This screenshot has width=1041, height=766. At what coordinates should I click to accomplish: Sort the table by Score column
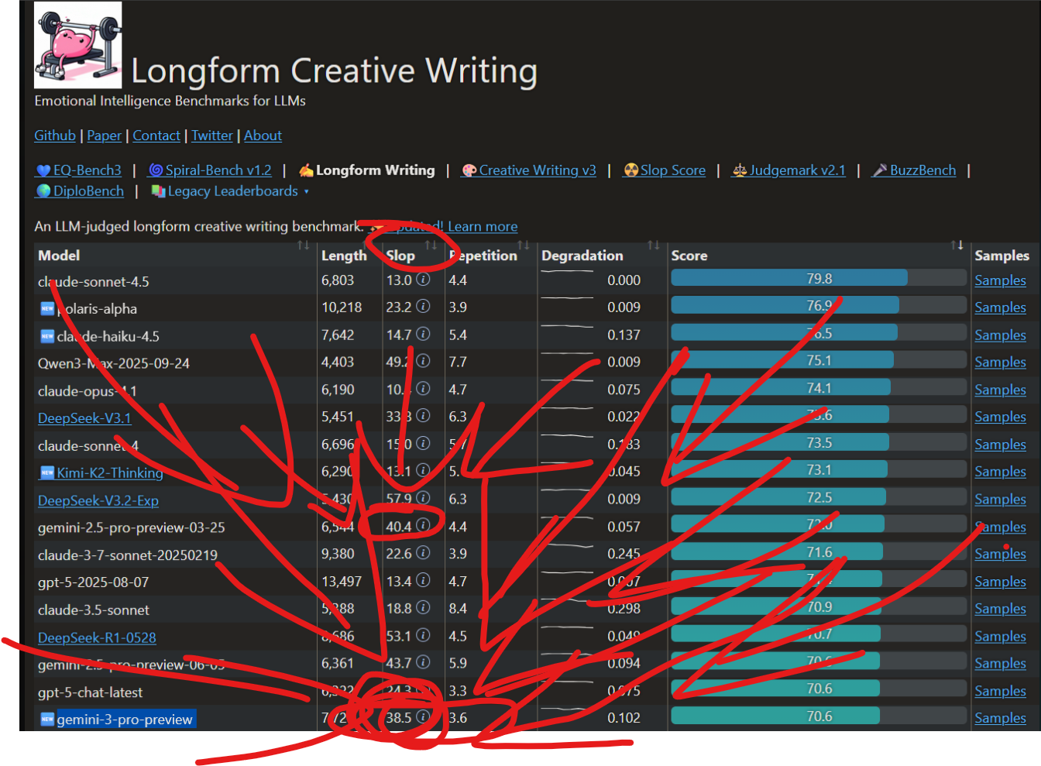[x=957, y=246]
